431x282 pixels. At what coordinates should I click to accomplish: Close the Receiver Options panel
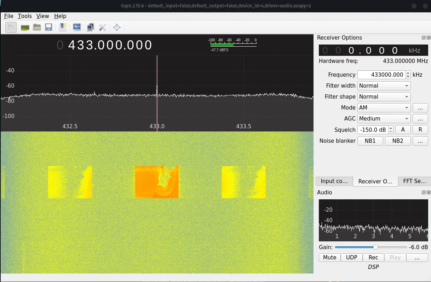(429, 38)
